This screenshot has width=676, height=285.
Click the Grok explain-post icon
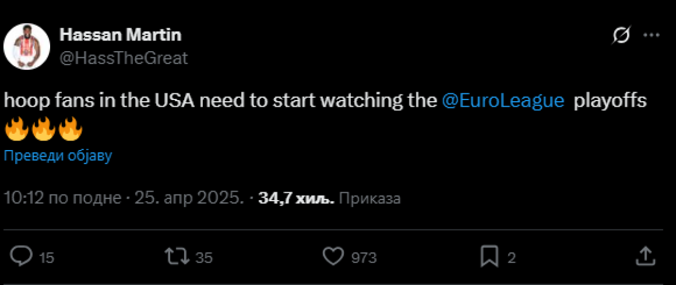click(621, 36)
